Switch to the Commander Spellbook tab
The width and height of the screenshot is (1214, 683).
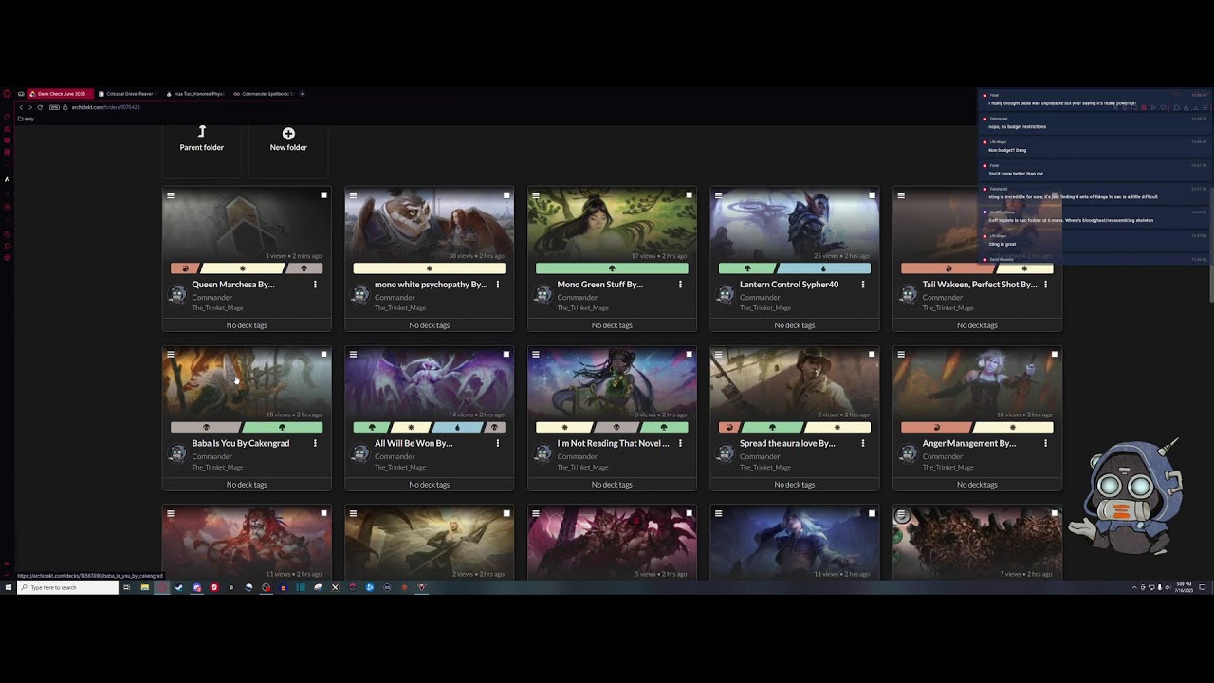tap(265, 94)
